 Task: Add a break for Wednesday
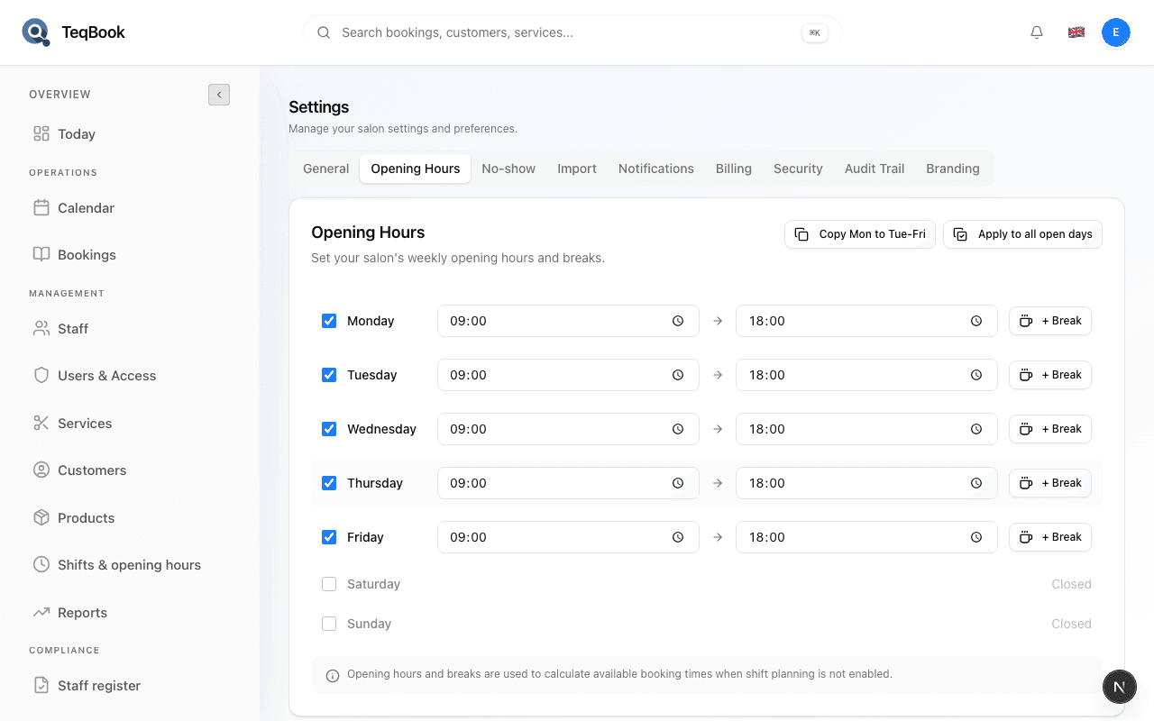point(1050,429)
